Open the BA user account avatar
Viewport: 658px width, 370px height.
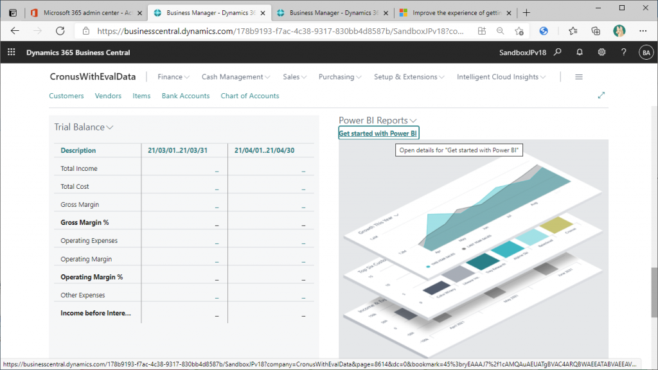click(646, 53)
